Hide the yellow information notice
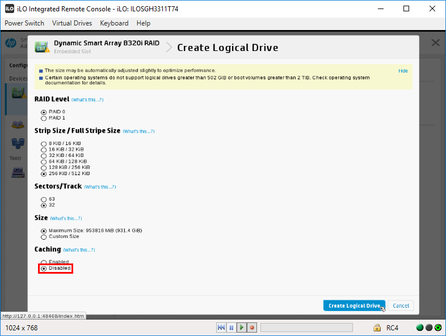 [403, 71]
